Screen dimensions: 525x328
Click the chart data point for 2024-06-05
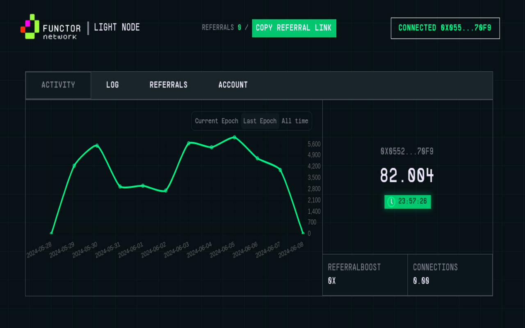click(x=235, y=137)
